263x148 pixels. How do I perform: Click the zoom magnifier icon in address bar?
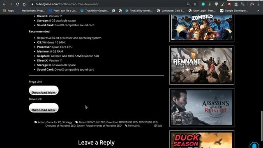click(x=188, y=4)
